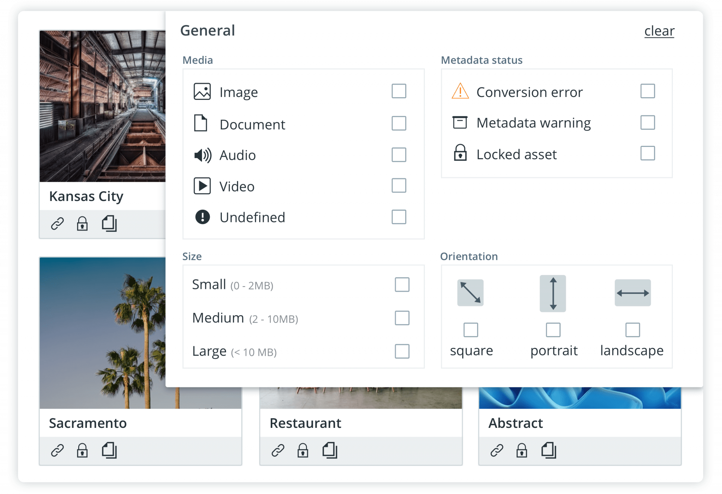Click the Conversion error warning icon
The height and width of the screenshot is (494, 722).
point(460,91)
